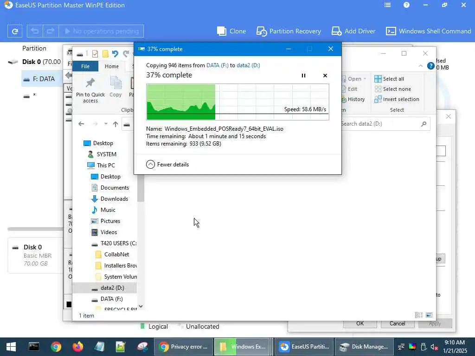This screenshot has height=356, width=475.
Task: Open Firefox from taskbar
Action: (78, 347)
